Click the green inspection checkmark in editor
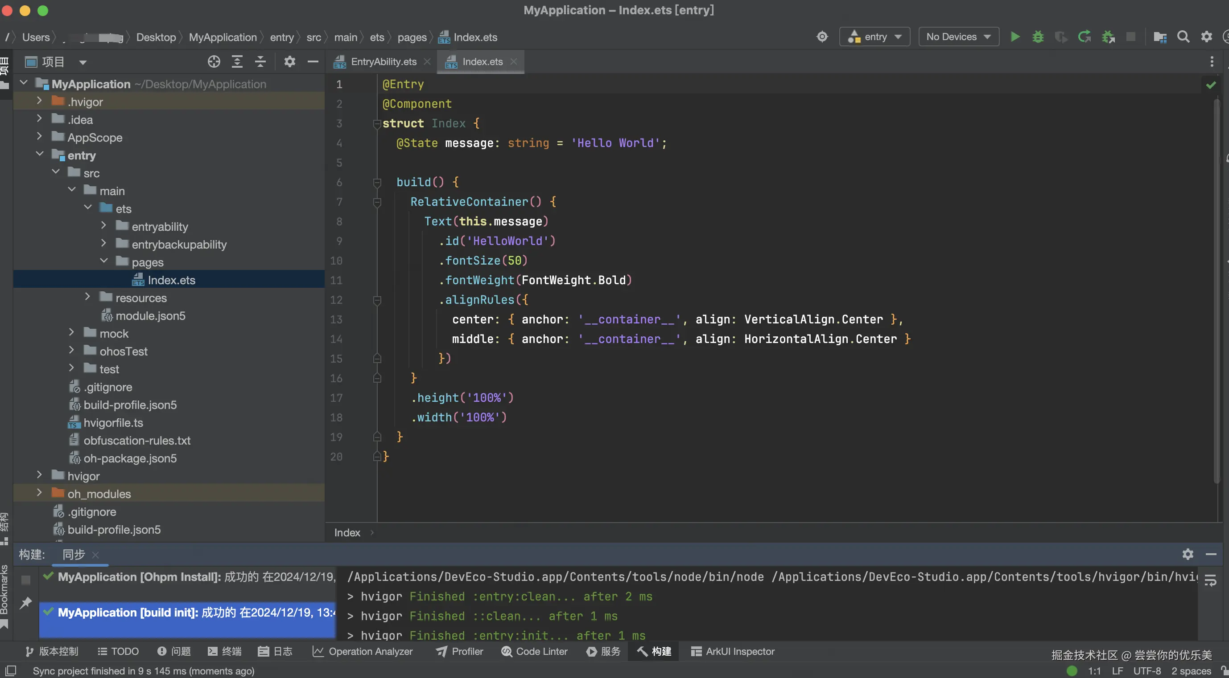The height and width of the screenshot is (678, 1229). click(x=1210, y=85)
